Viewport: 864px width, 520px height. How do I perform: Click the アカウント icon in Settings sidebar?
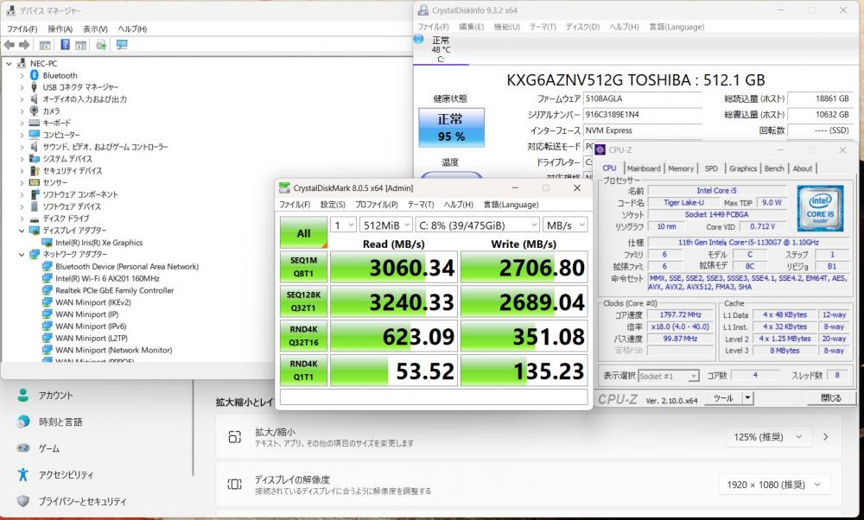[x=22, y=395]
